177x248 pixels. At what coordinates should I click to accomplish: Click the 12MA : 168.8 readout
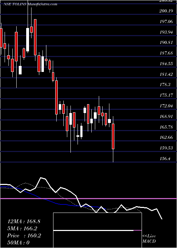[24, 221]
